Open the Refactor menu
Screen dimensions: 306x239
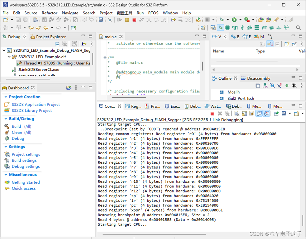pos(49,13)
